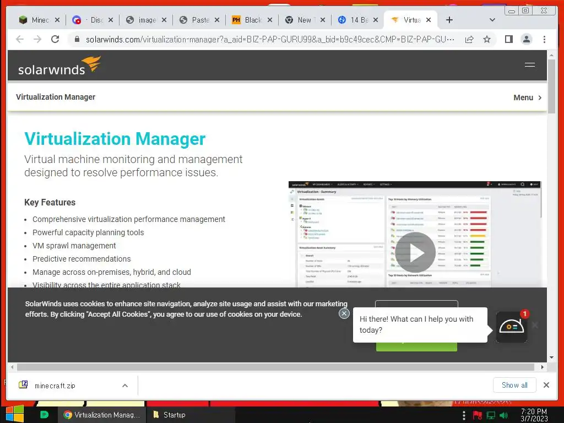Viewport: 564px width, 423px height.
Task: Open the browser side panel icon
Action: click(x=508, y=39)
